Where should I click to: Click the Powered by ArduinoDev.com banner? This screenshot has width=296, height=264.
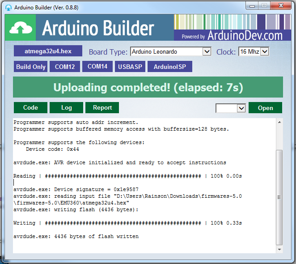(x=233, y=35)
